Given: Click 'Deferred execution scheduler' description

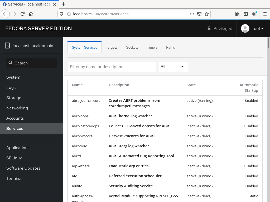Looking at the screenshot, I should coord(135,176).
